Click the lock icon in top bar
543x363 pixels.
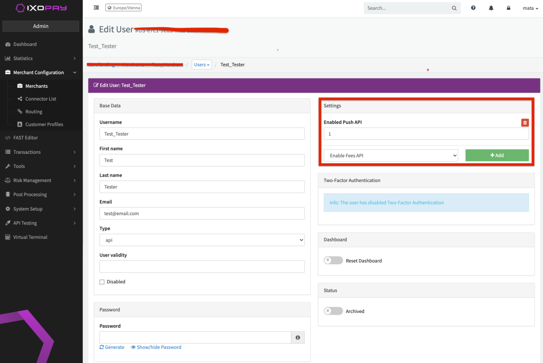click(x=508, y=8)
